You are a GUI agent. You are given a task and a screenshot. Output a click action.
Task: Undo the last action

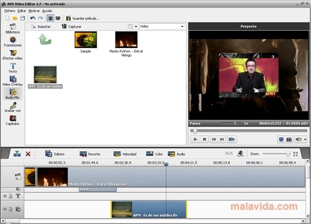click(x=33, y=18)
